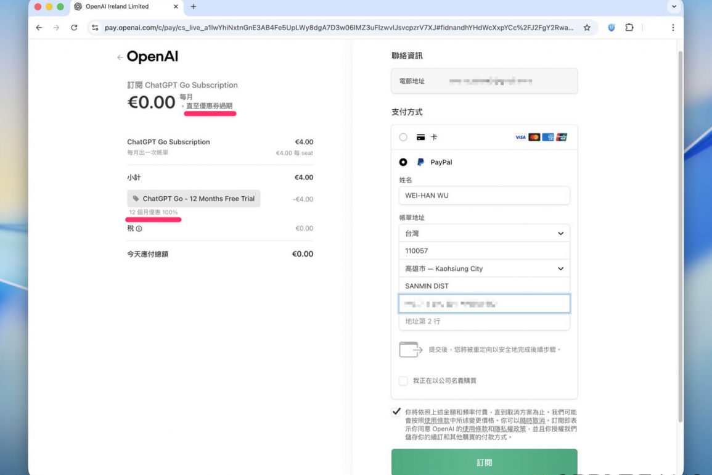The image size is (712, 475).
Task: Open a new browser tab
Action: pos(193,7)
